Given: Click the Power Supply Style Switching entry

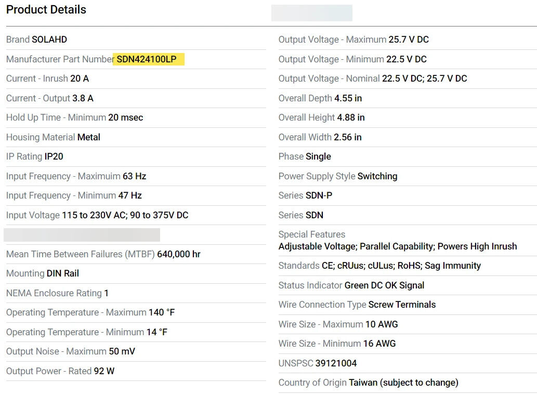Looking at the screenshot, I should pyautogui.click(x=338, y=176).
